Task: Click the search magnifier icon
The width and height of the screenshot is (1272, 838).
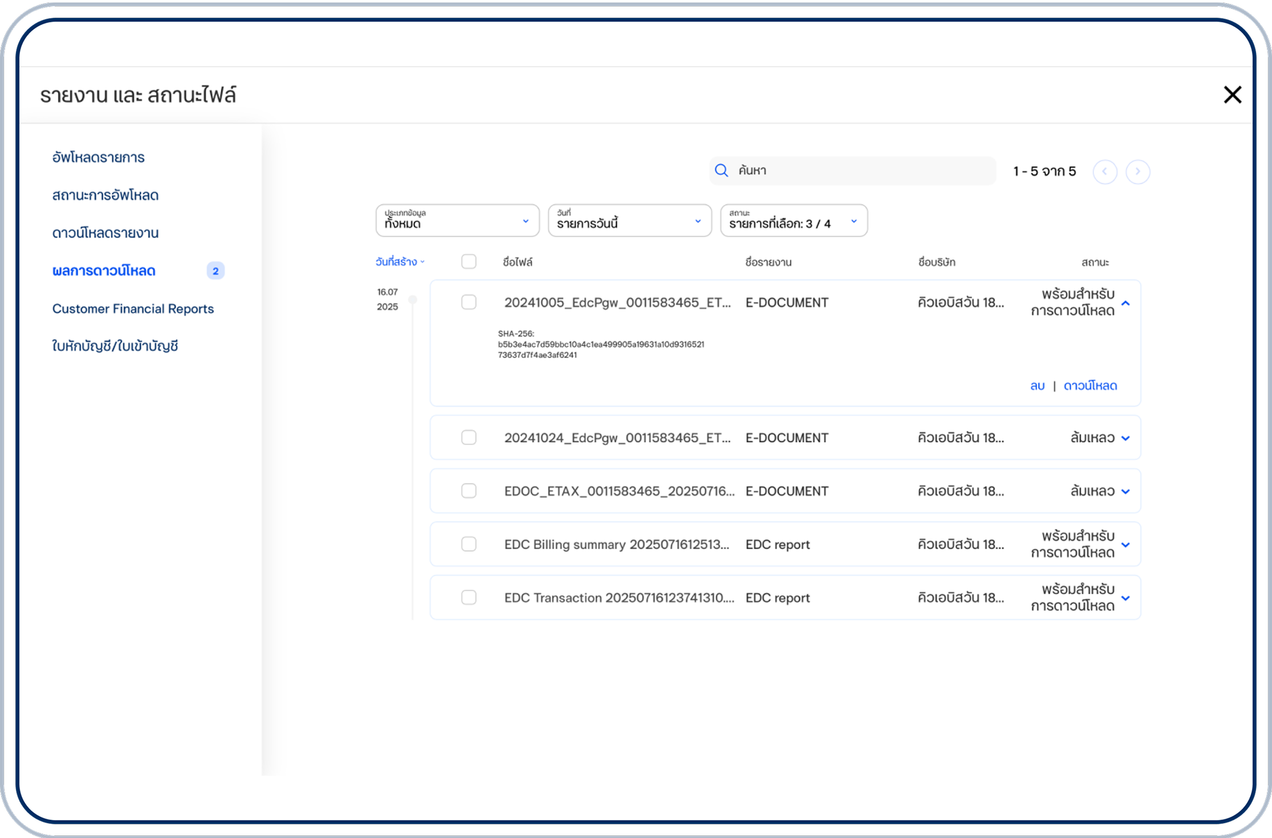Action: click(x=721, y=171)
